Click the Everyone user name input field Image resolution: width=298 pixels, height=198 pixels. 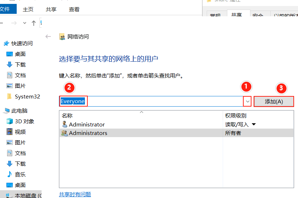tap(151, 101)
